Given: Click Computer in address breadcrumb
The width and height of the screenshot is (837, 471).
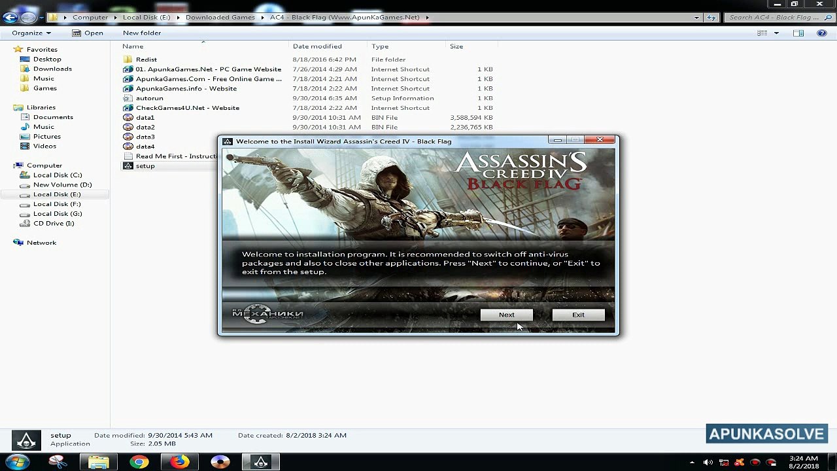Looking at the screenshot, I should (x=90, y=18).
